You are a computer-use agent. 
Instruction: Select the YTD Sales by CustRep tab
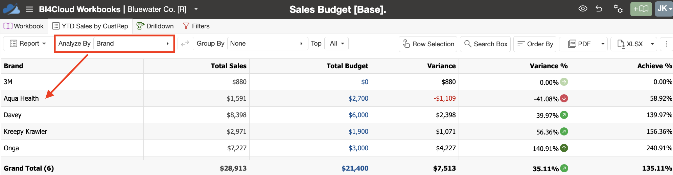tap(90, 26)
